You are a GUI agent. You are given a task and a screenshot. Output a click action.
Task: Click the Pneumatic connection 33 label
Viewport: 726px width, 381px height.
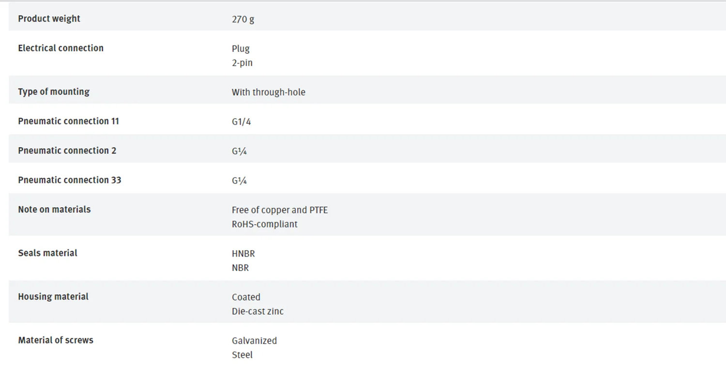coord(69,180)
